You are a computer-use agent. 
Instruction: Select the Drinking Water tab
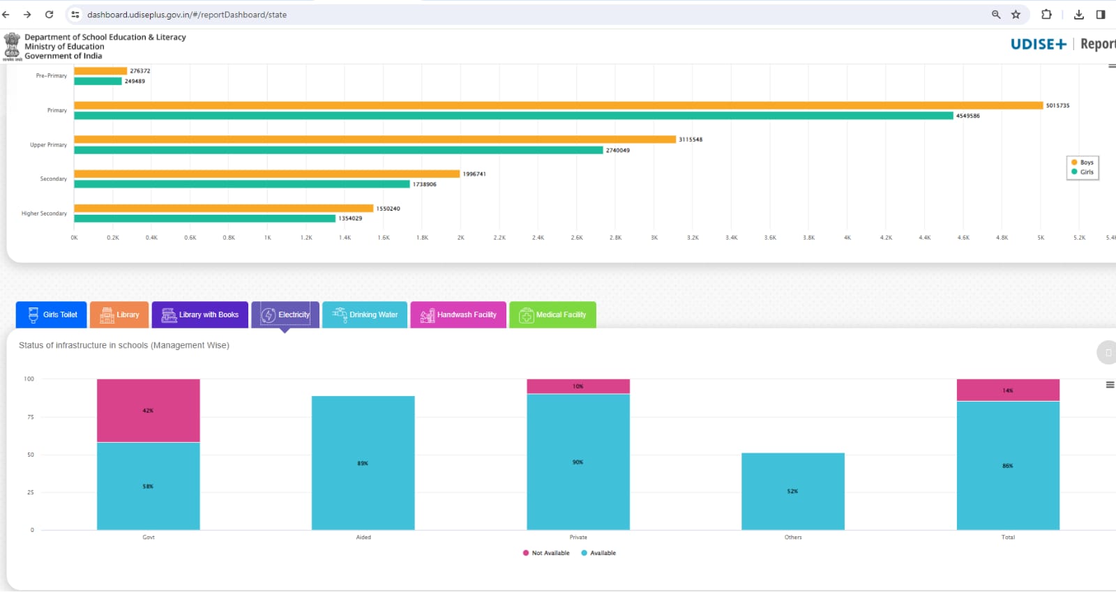point(365,315)
